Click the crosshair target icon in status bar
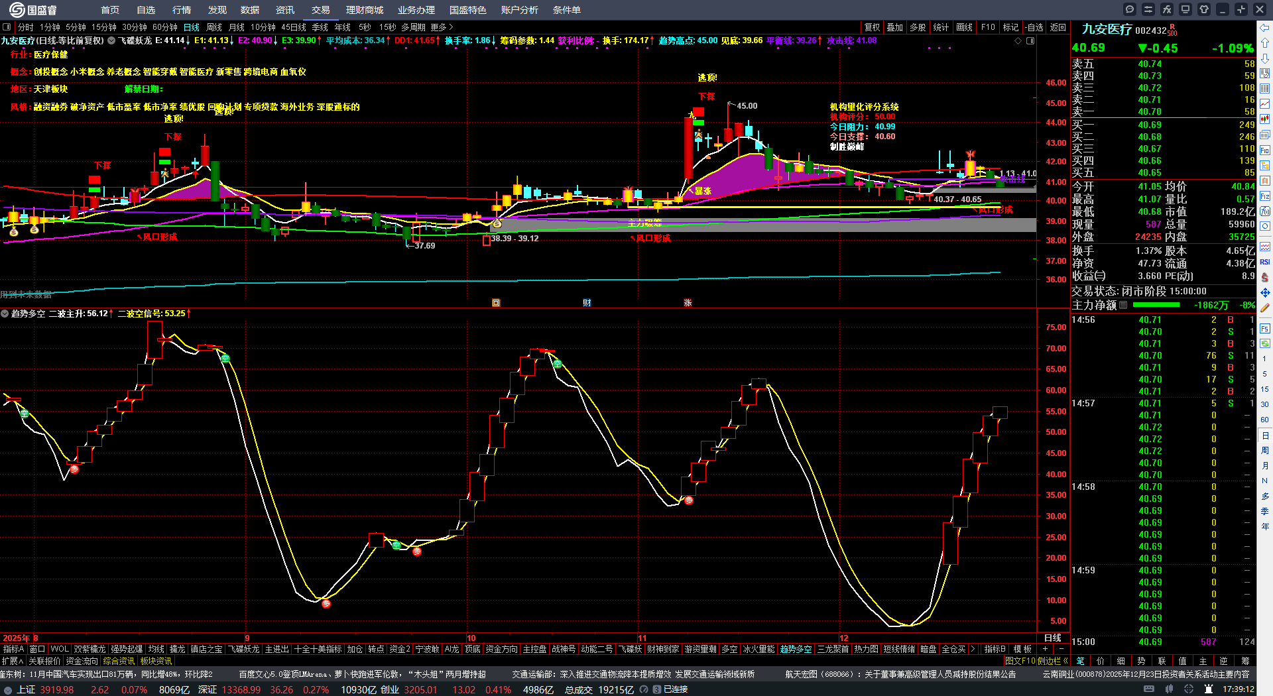Screen dimensions: 1273x696 pos(1189,689)
